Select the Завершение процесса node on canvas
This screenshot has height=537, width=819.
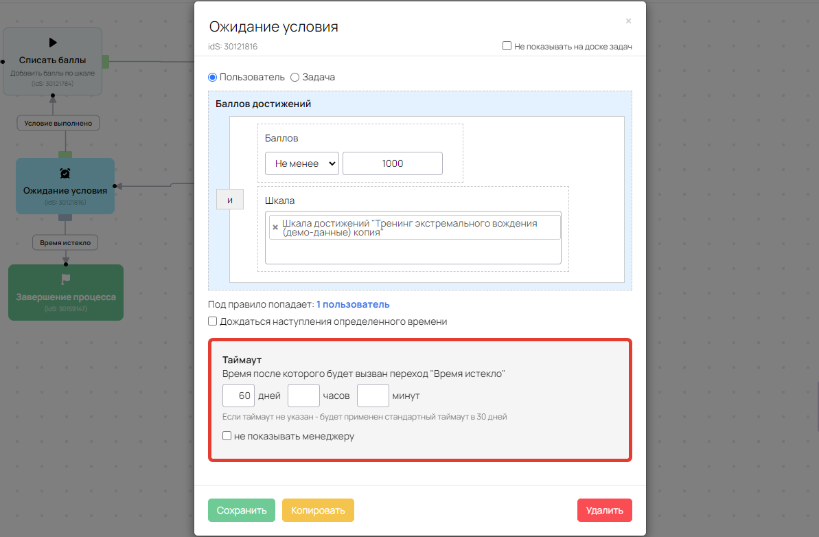click(66, 293)
